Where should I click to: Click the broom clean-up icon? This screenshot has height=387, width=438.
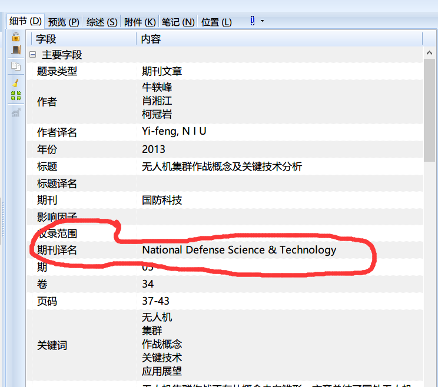[x=16, y=82]
